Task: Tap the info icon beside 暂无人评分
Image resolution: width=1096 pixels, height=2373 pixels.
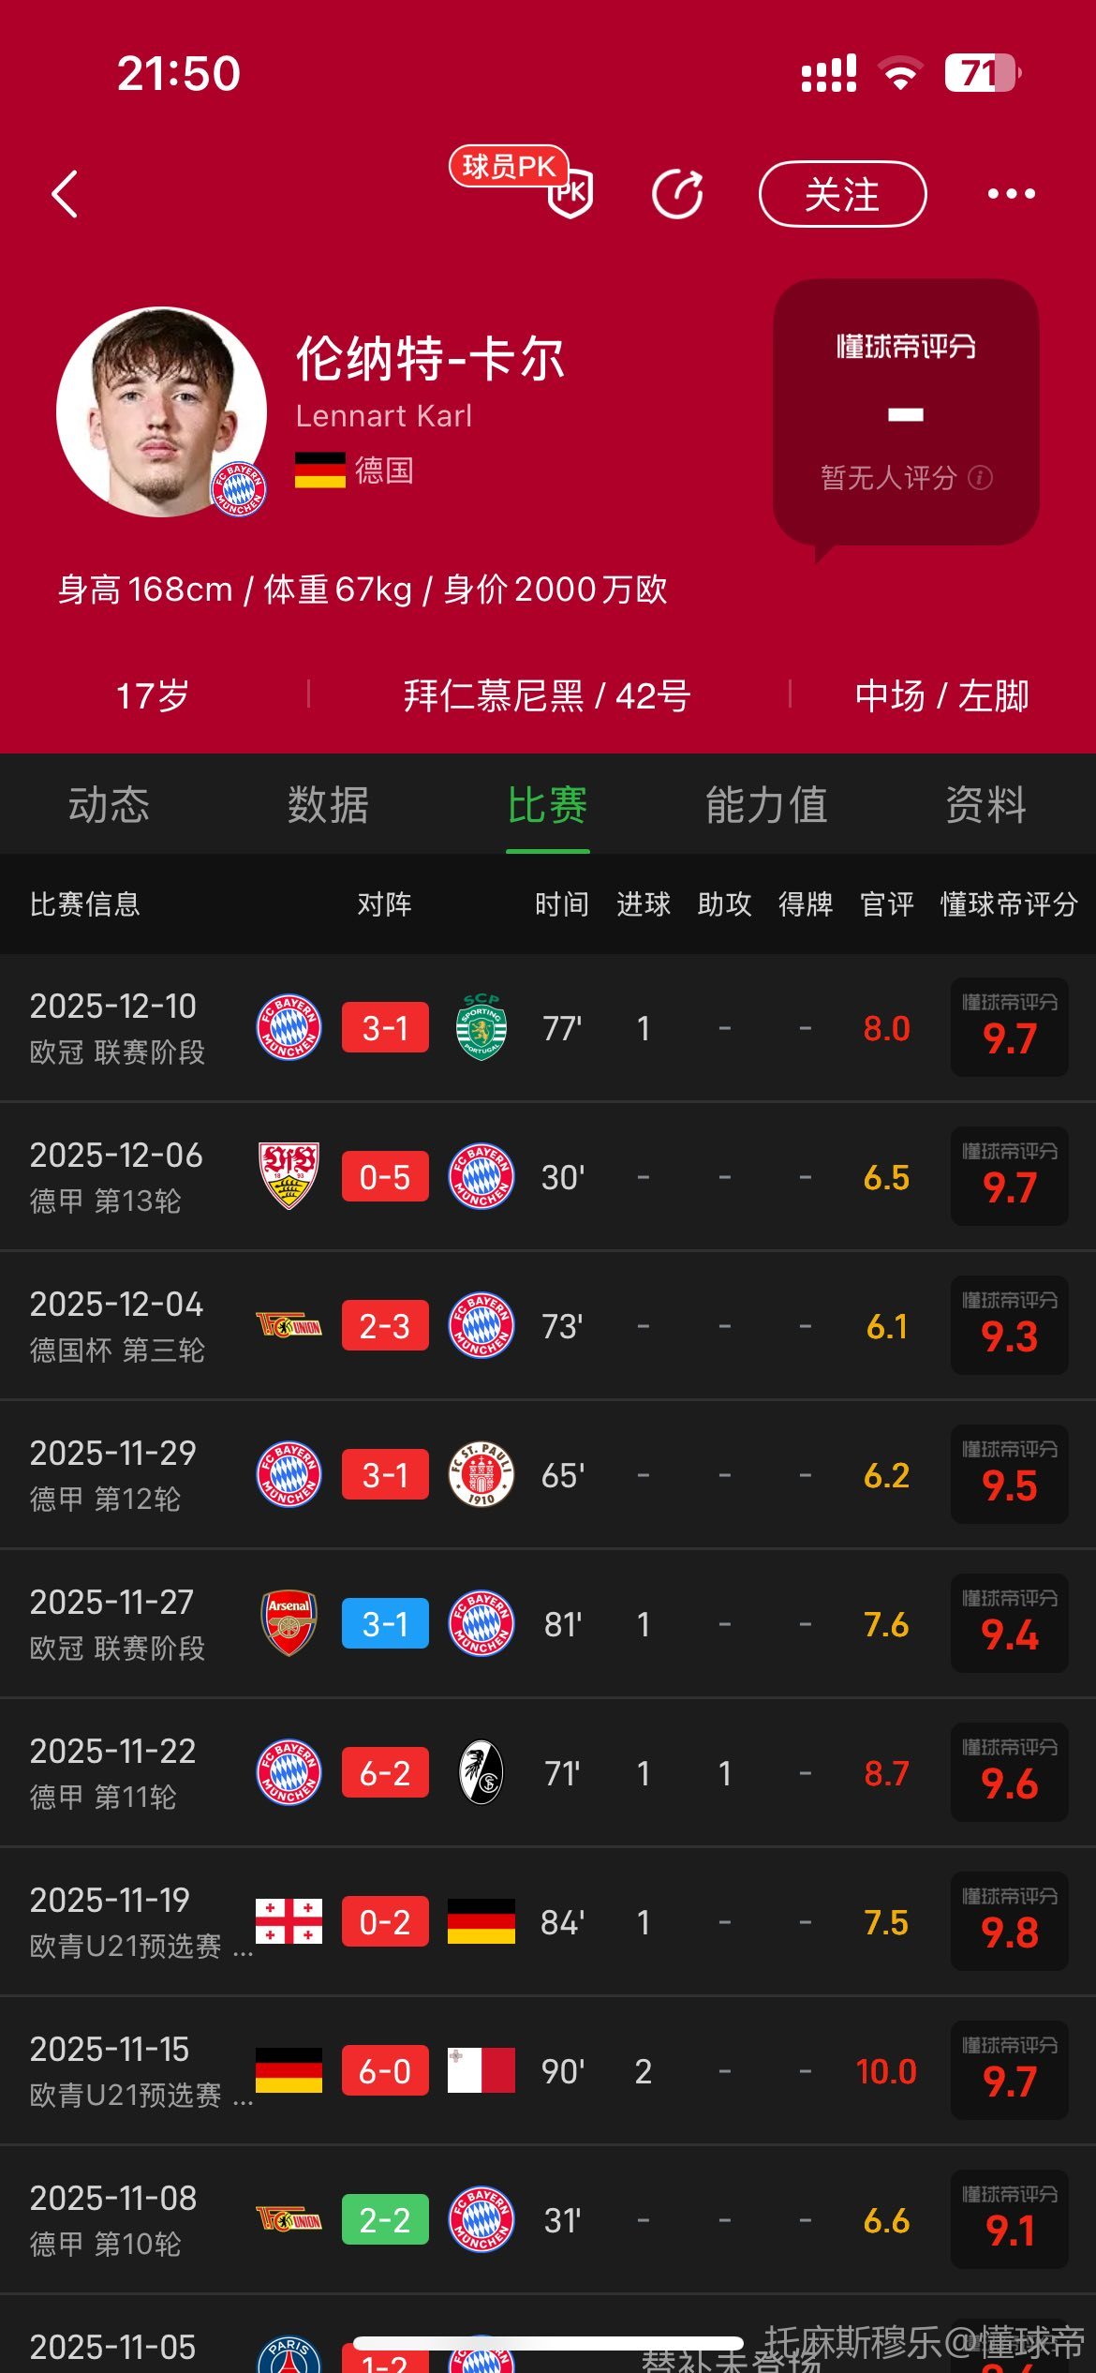Action: [x=981, y=478]
